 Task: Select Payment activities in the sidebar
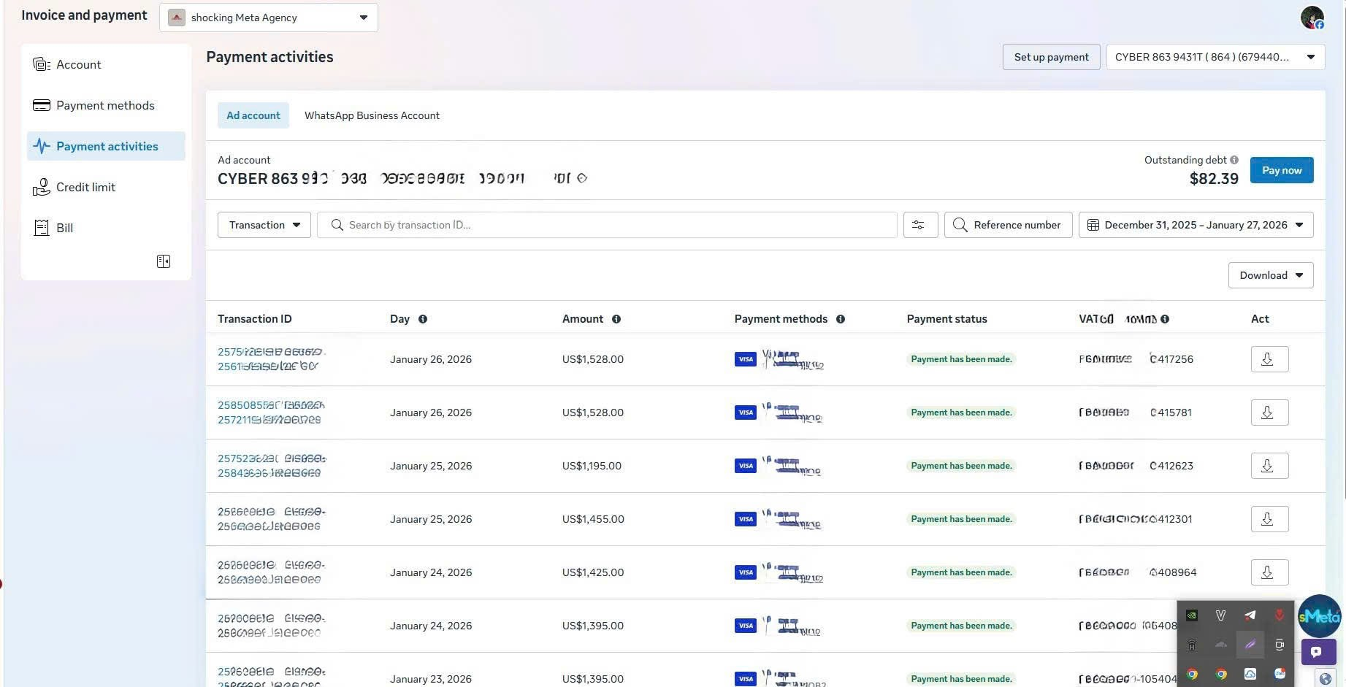(106, 146)
